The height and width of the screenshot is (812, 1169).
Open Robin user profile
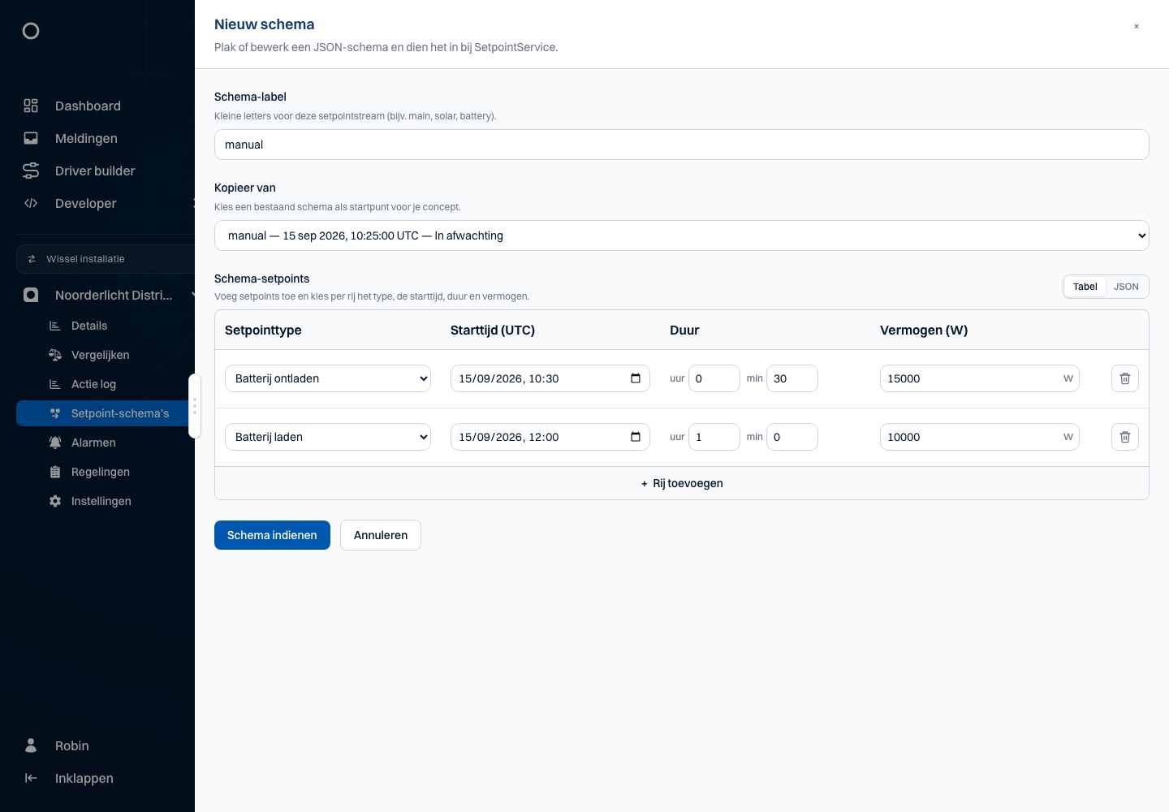pyautogui.click(x=72, y=745)
